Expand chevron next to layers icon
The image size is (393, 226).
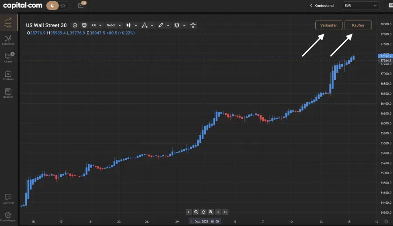pos(184,25)
